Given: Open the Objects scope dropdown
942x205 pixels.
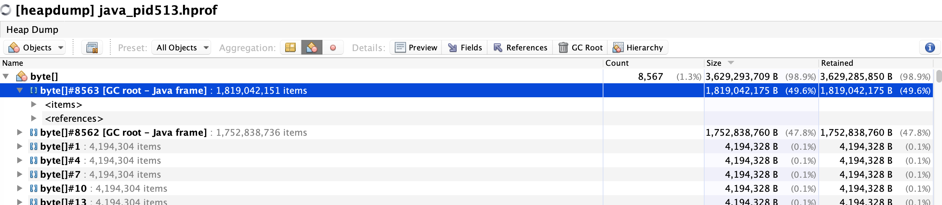Looking at the screenshot, I should pos(34,47).
